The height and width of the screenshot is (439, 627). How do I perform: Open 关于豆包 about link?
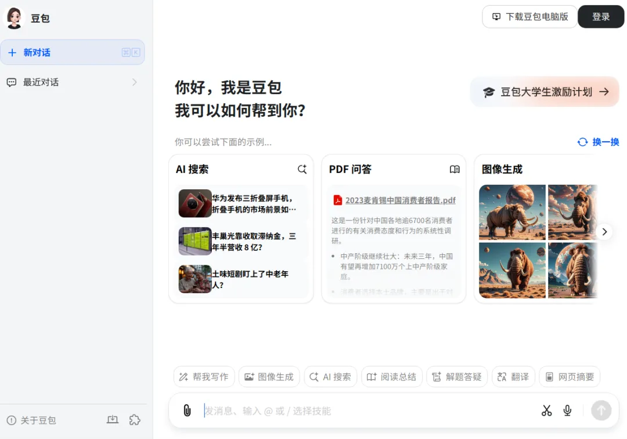pos(31,420)
